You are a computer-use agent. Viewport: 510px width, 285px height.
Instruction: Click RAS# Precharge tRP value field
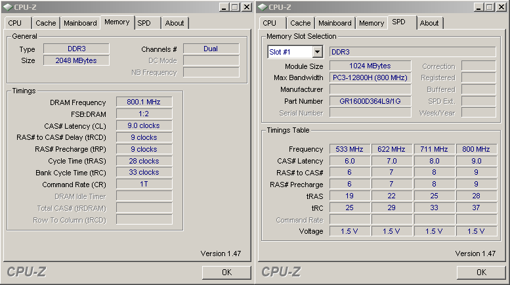click(144, 149)
